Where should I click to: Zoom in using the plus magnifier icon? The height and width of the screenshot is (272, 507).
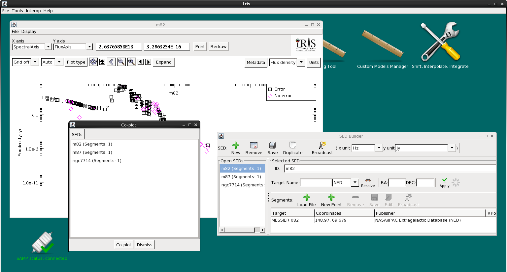click(131, 62)
